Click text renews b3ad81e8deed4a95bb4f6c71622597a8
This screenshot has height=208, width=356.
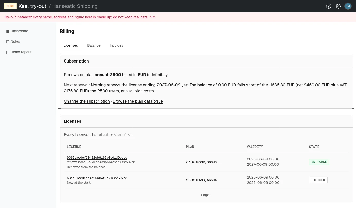tap(101, 162)
